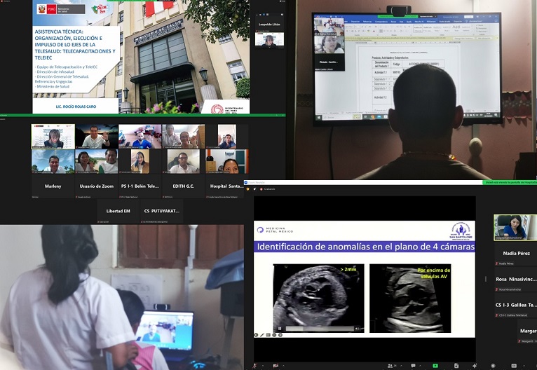This screenshot has height=370, width=537.
Task: Open the see-all-slides grid icon
Action: point(268,335)
